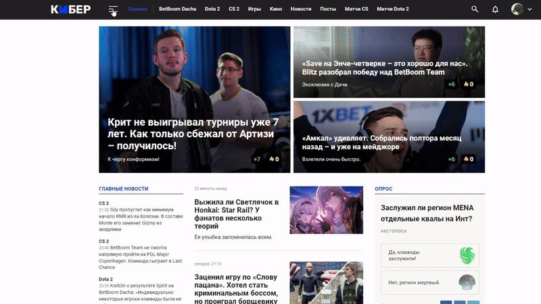Open the search magnifier icon
The width and height of the screenshot is (541, 304).
[475, 9]
